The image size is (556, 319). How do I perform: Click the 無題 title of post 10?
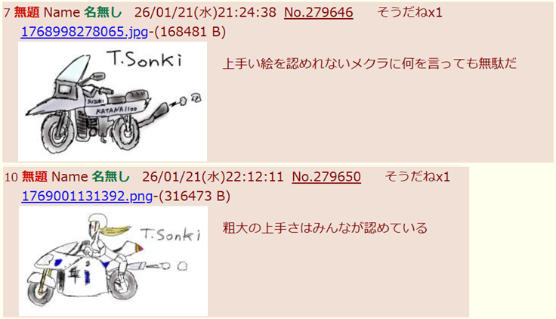coord(35,177)
